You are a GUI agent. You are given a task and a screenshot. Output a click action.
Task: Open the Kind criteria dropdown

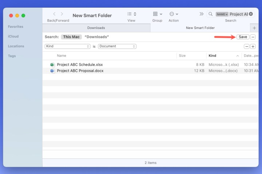pyautogui.click(x=67, y=46)
